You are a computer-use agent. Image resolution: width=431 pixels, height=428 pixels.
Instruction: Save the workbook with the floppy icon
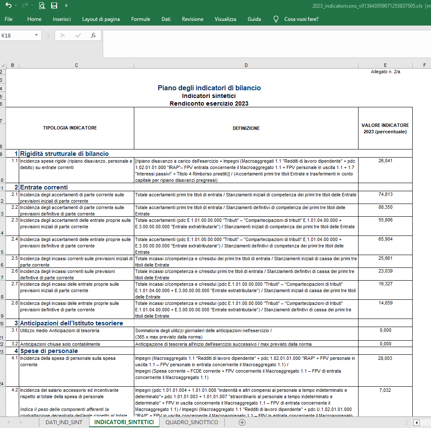[x=54, y=6]
